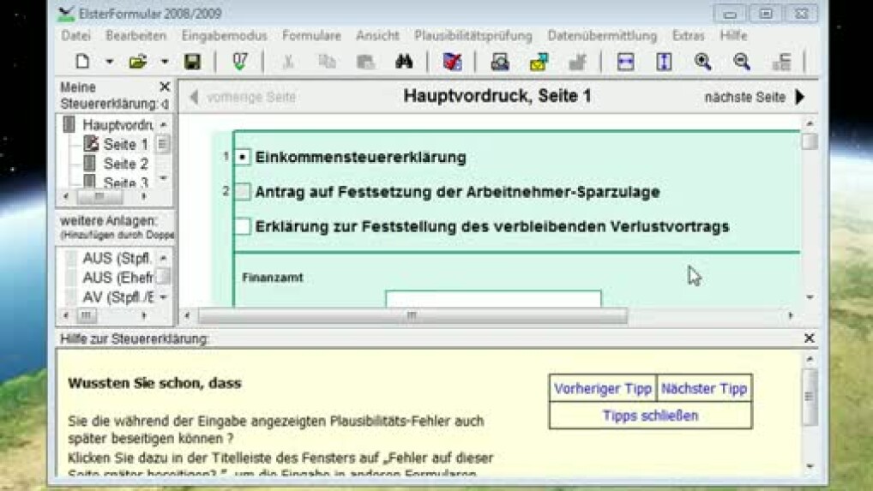Check Erklärung zur Feststellung des verbleibenden Verlustvortrags

pyautogui.click(x=243, y=226)
